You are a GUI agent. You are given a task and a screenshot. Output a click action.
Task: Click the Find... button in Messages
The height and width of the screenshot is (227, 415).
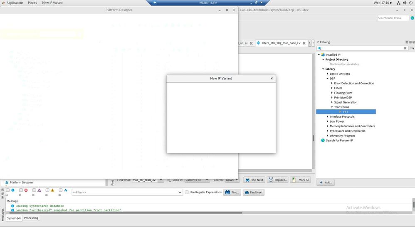pos(232,192)
